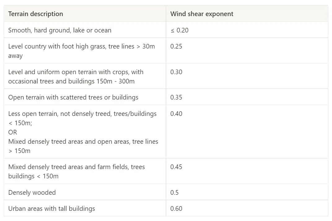This screenshot has height=221, width=332.
Task: Click the 0.40 value cell
Action: 176,114
